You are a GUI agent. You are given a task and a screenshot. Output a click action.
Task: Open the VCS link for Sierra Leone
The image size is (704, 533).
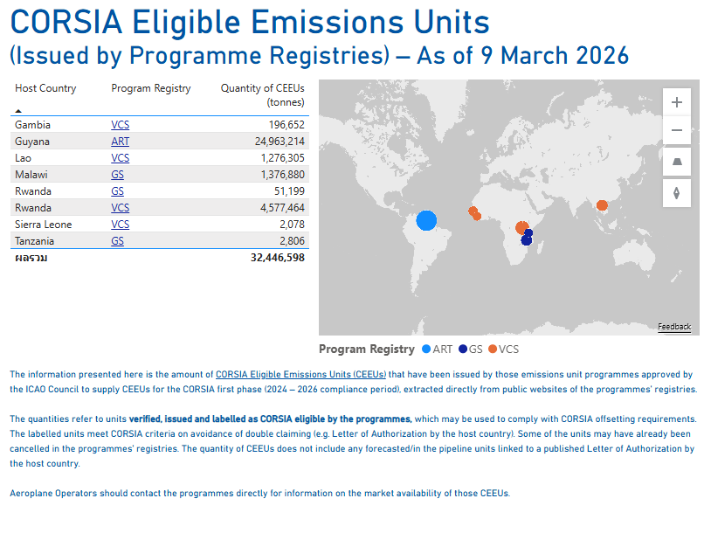(121, 225)
